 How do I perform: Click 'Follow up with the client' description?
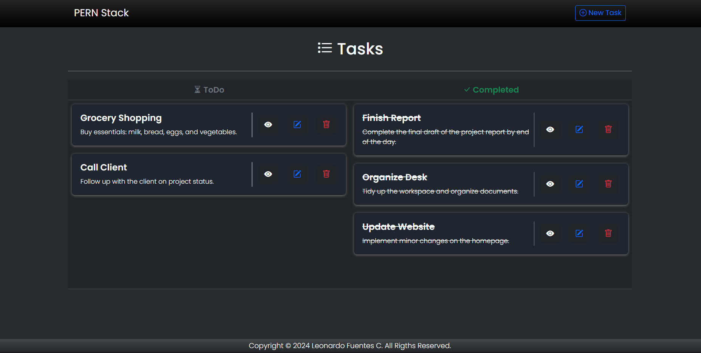tap(147, 181)
